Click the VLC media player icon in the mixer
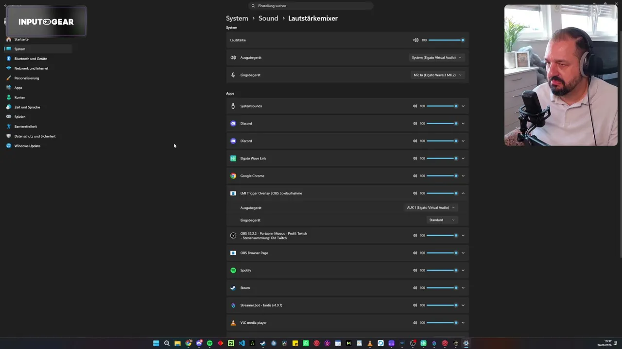The image size is (622, 349). 233,323
